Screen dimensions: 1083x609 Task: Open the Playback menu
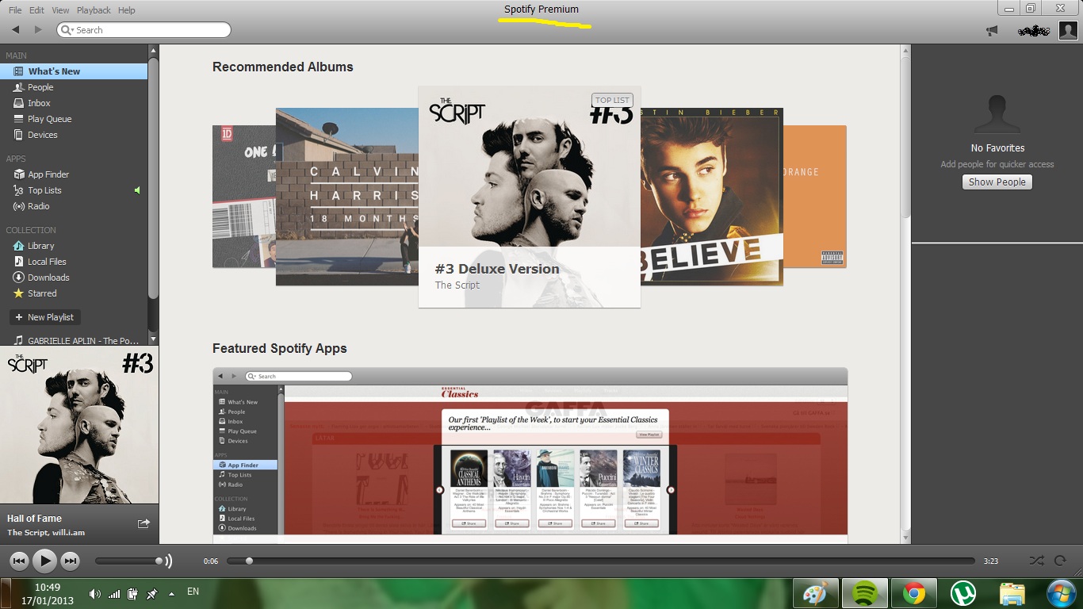click(94, 10)
